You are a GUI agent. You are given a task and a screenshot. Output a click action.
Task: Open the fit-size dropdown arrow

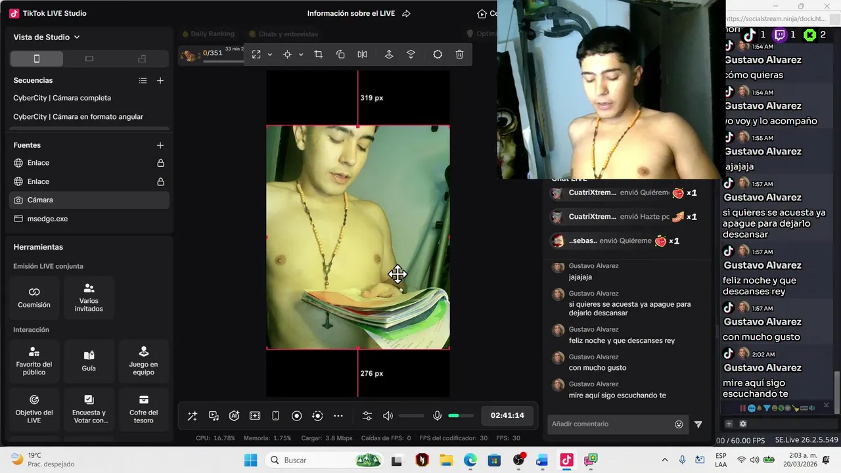[x=270, y=55]
